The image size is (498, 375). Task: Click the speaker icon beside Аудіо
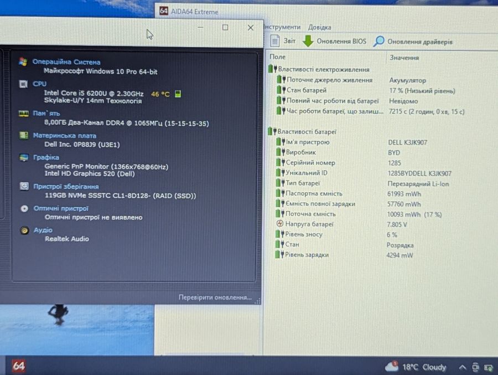[24, 230]
